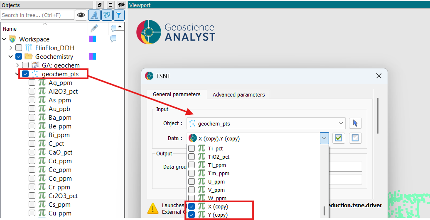Image resolution: width=430 pixels, height=220 pixels.
Task: Click the Data dropdown arrow button
Action: [324, 138]
